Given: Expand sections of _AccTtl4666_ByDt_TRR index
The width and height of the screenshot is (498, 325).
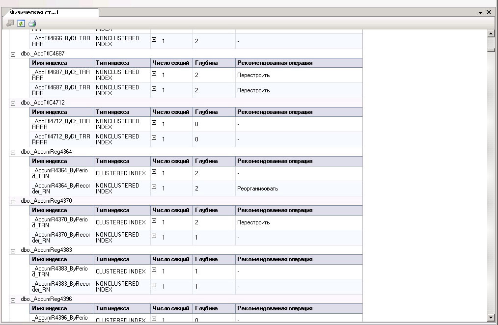Looking at the screenshot, I should tap(154, 40).
